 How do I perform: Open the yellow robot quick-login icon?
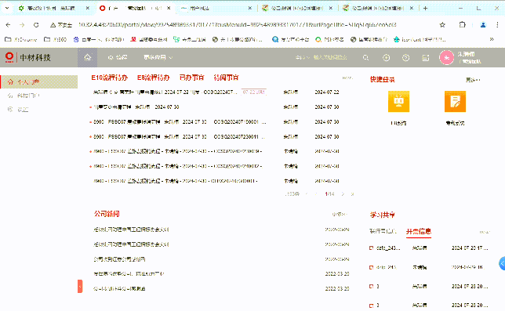pyautogui.click(x=398, y=102)
